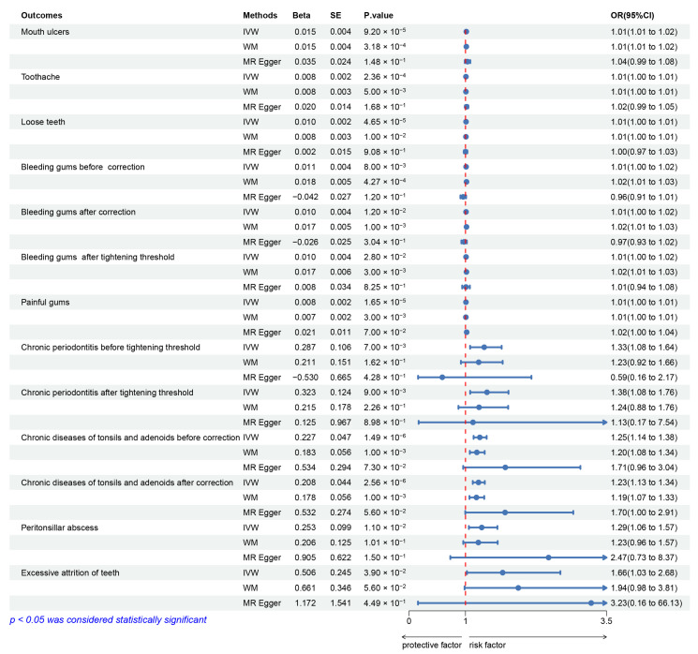Select the MR Egger dot at OR 0.59
This screenshot has width=698, height=654.
442,377
